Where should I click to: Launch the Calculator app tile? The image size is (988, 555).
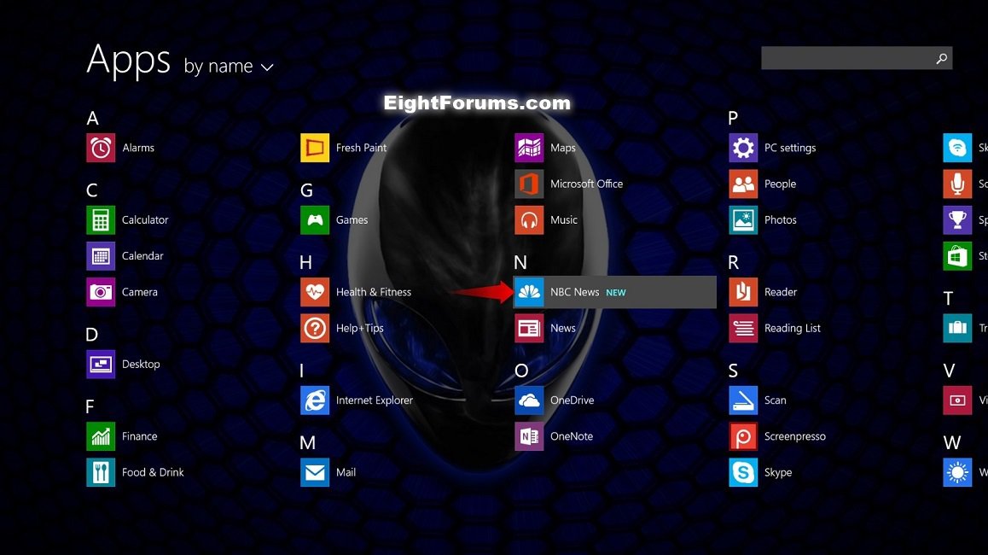[101, 220]
